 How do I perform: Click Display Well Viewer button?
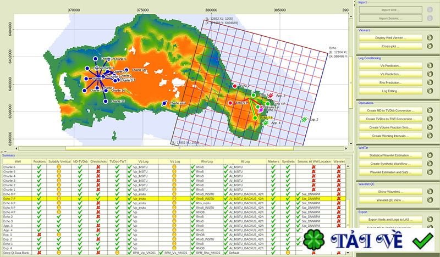pos(391,37)
